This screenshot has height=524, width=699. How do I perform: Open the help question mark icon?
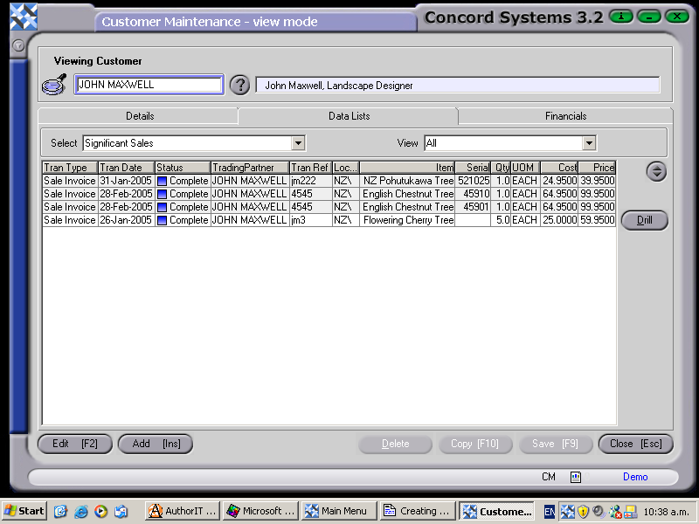pyautogui.click(x=239, y=85)
